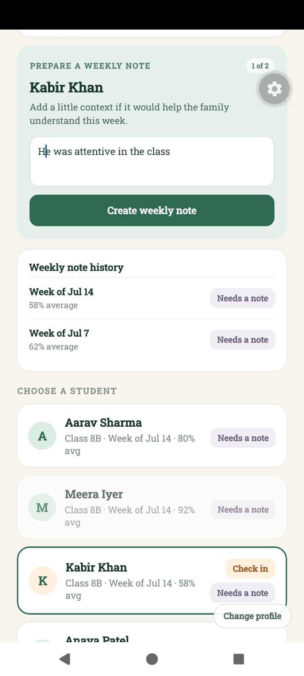This screenshot has width=304, height=676.
Task: Tap Needs a note badge for Jul 14
Action: click(x=243, y=298)
